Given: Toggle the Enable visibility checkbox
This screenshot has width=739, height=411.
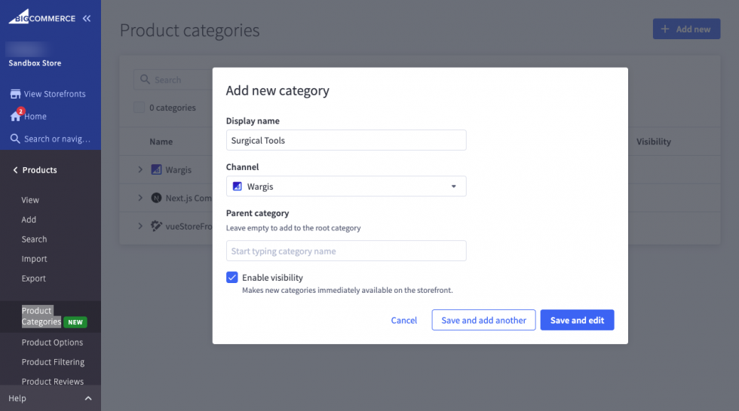Looking at the screenshot, I should 232,278.
